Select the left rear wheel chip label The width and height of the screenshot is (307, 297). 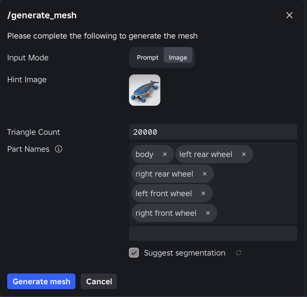tap(206, 154)
